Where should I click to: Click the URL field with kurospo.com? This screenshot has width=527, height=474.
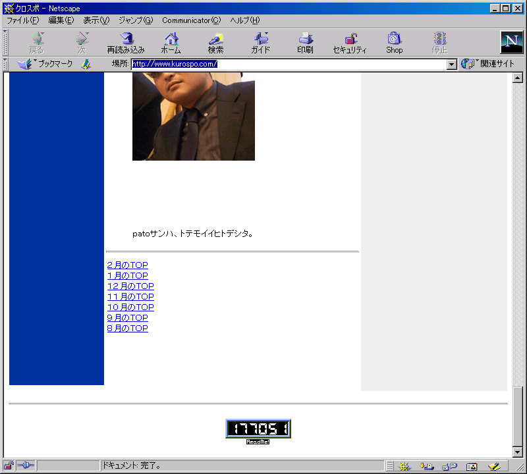point(289,64)
